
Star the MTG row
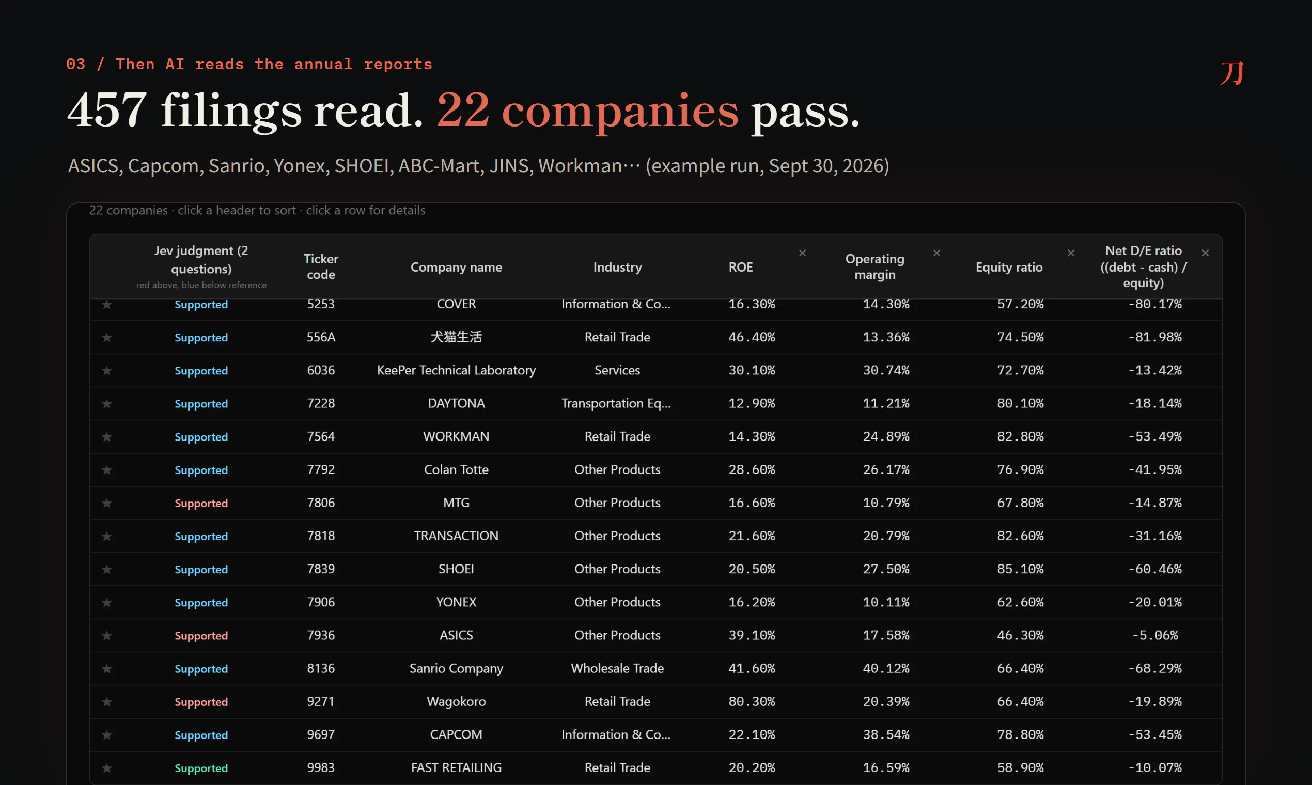coord(107,503)
